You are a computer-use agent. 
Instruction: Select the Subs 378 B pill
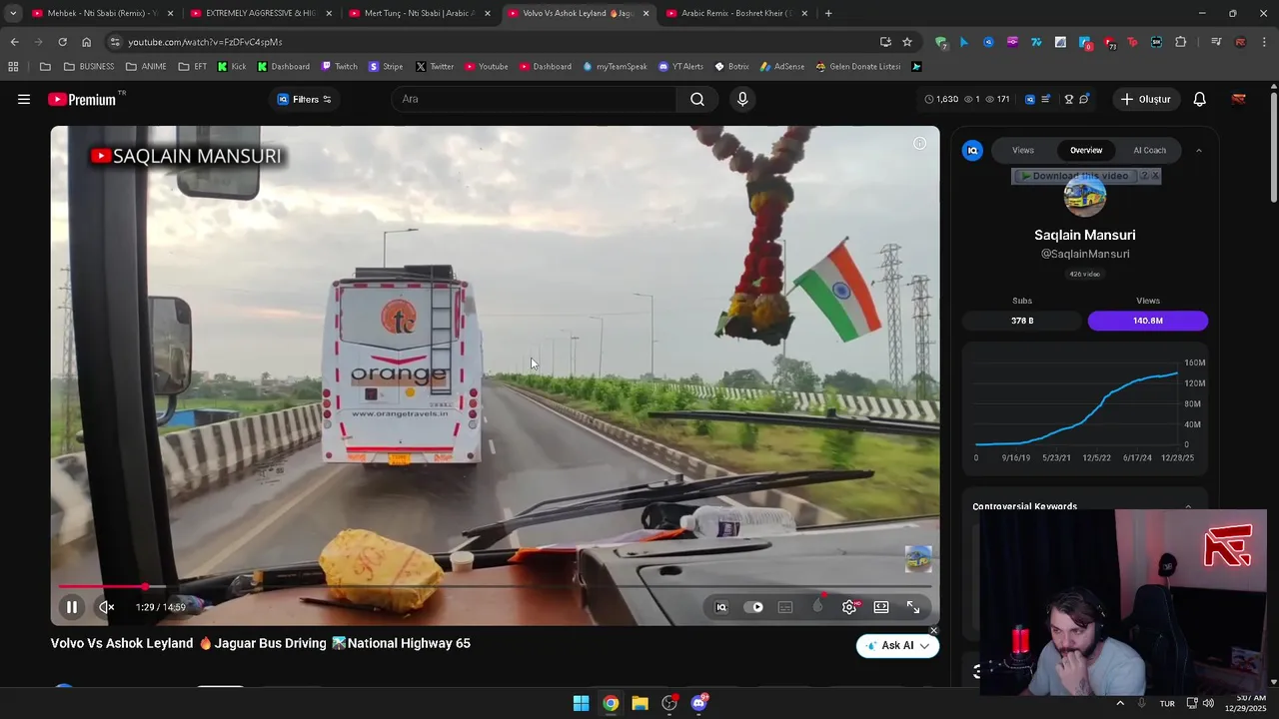1022,321
